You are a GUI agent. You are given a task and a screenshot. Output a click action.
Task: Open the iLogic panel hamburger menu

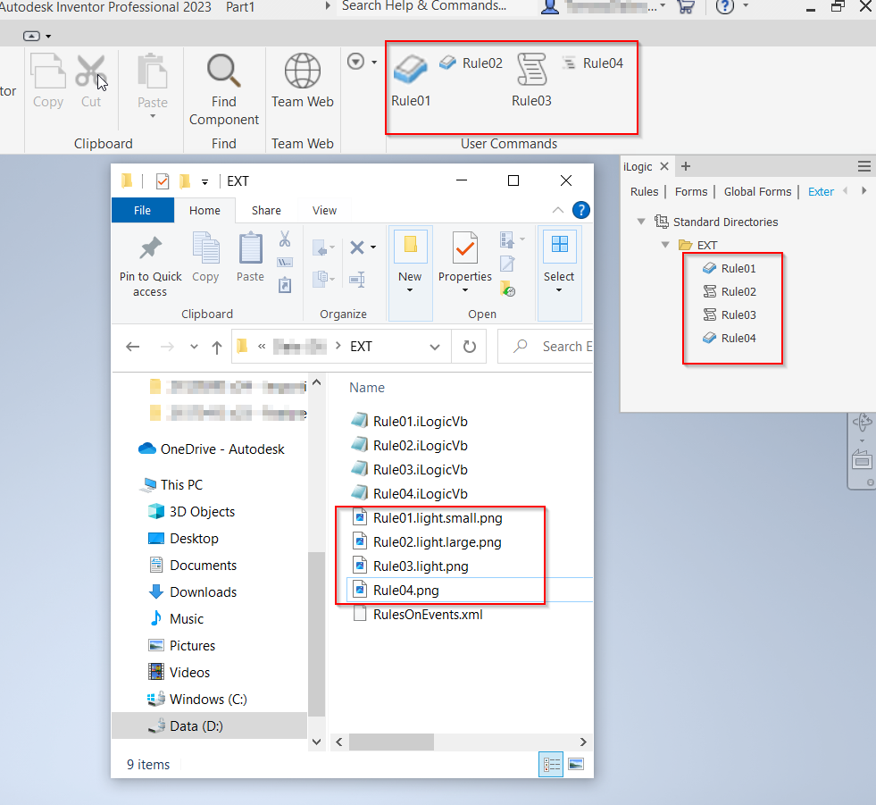pos(863,166)
